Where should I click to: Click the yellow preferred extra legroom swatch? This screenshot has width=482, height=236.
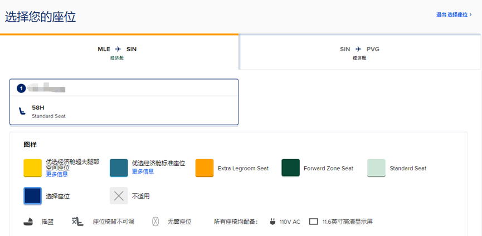[x=32, y=168]
